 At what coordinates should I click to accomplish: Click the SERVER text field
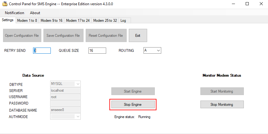pos(65,90)
